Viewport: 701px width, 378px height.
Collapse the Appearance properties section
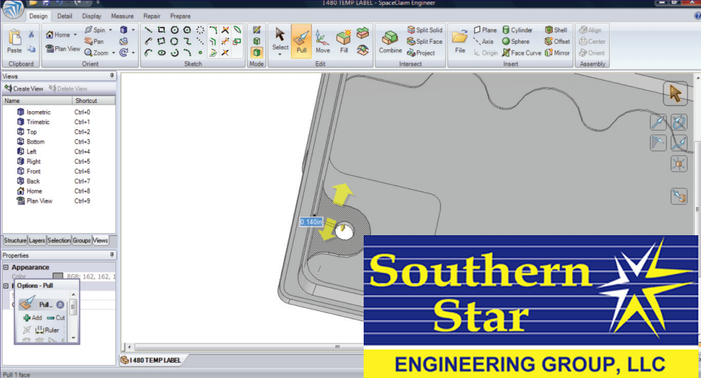coord(6,267)
